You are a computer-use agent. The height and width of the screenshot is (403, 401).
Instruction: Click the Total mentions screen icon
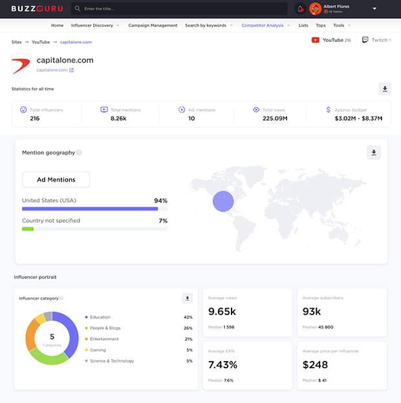tap(104, 110)
